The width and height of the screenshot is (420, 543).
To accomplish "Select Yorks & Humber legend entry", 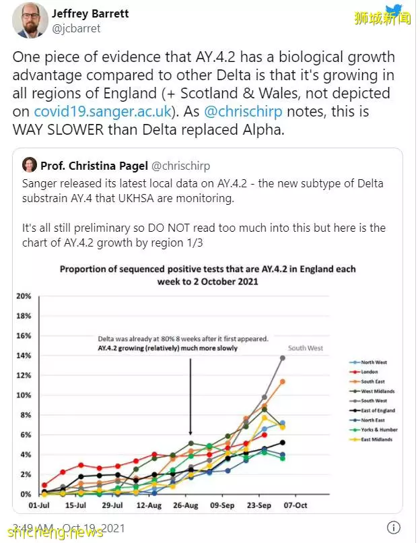I will (x=373, y=430).
